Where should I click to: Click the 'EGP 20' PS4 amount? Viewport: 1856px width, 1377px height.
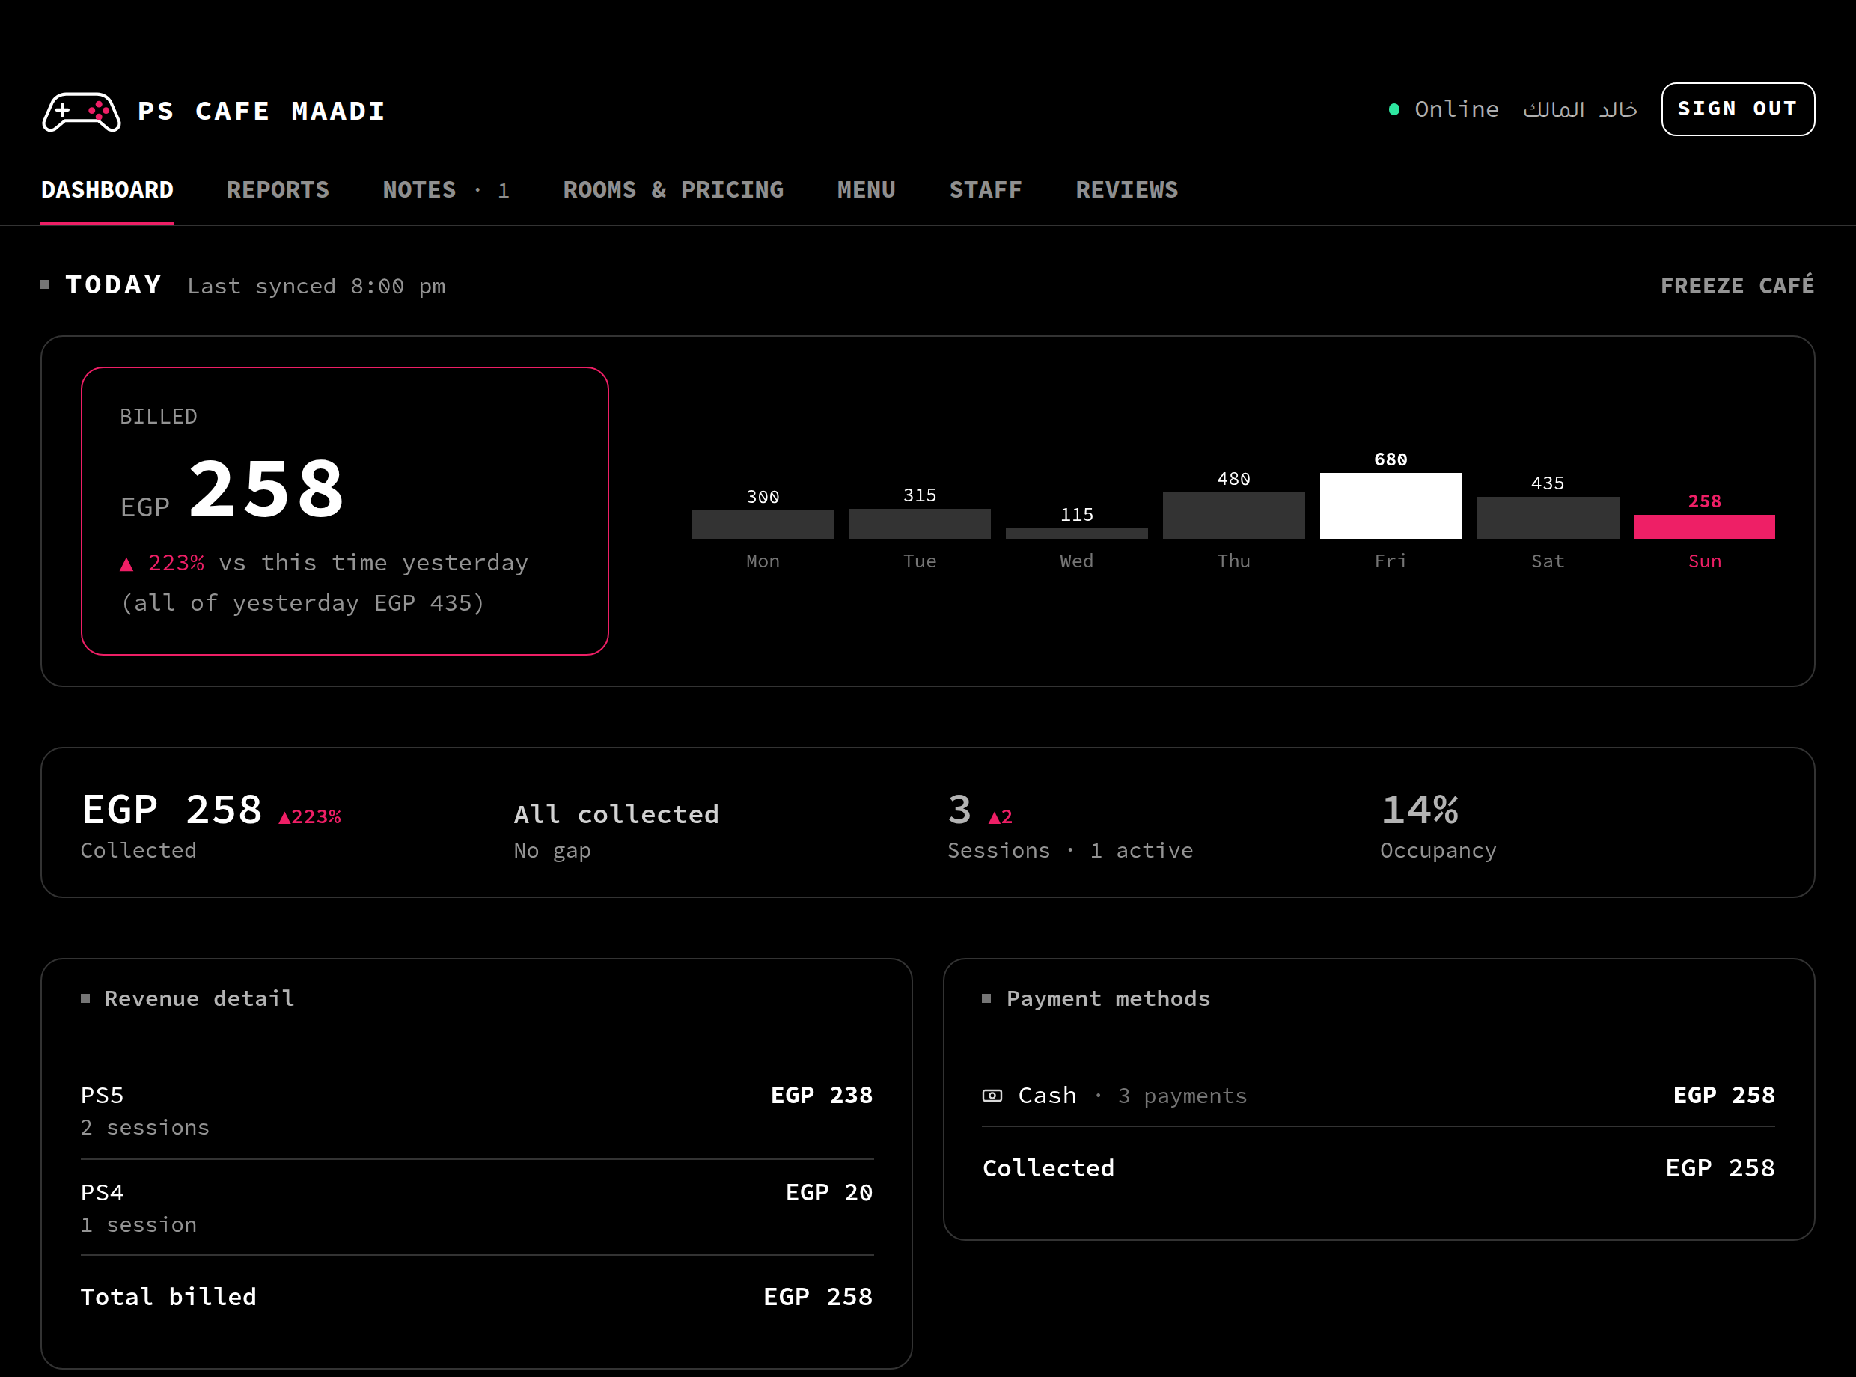[829, 1193]
